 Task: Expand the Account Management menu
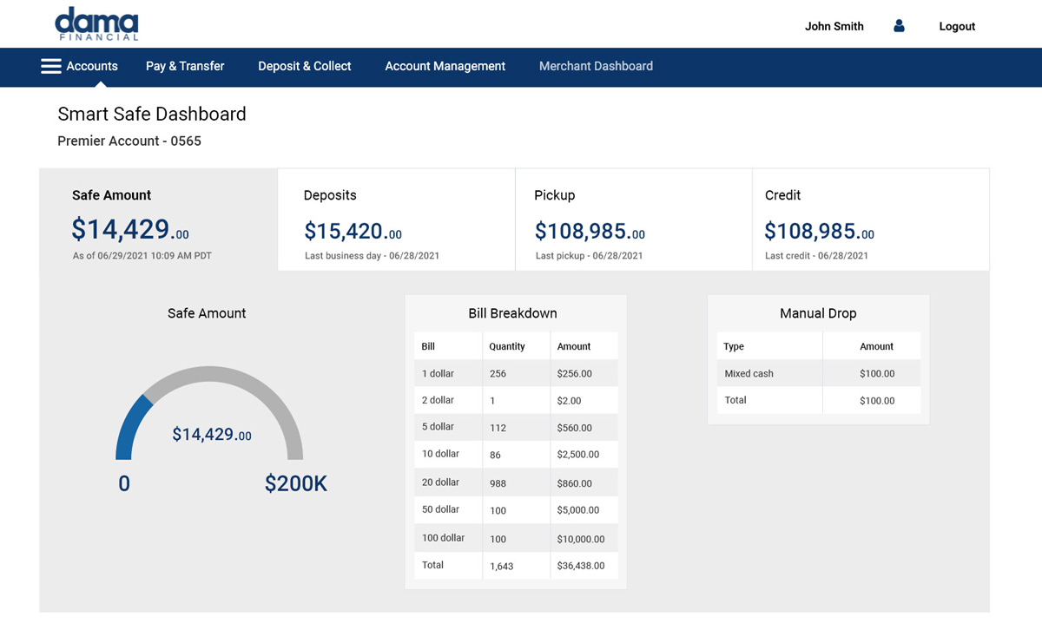[445, 67]
